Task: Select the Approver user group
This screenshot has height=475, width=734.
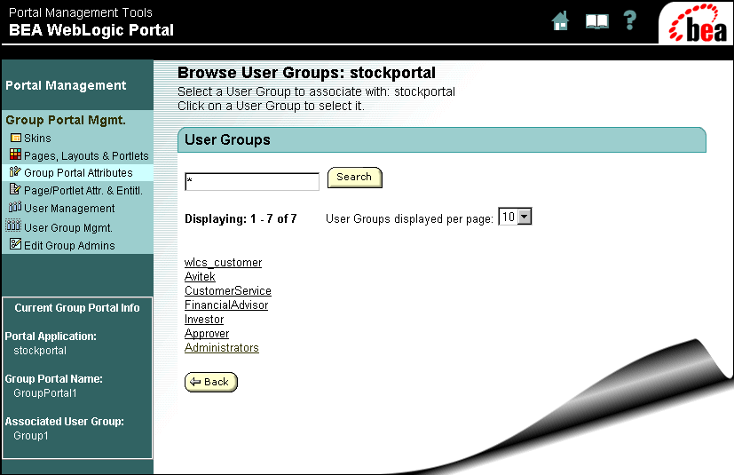Action: (x=207, y=334)
